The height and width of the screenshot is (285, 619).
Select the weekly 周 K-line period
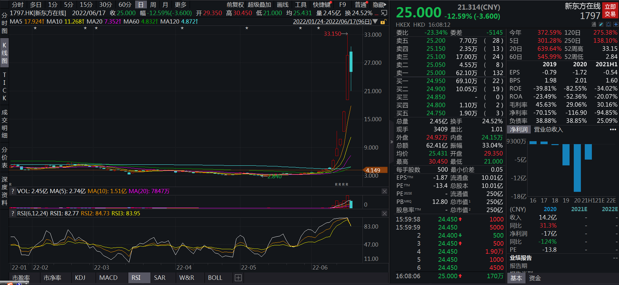pos(153,5)
